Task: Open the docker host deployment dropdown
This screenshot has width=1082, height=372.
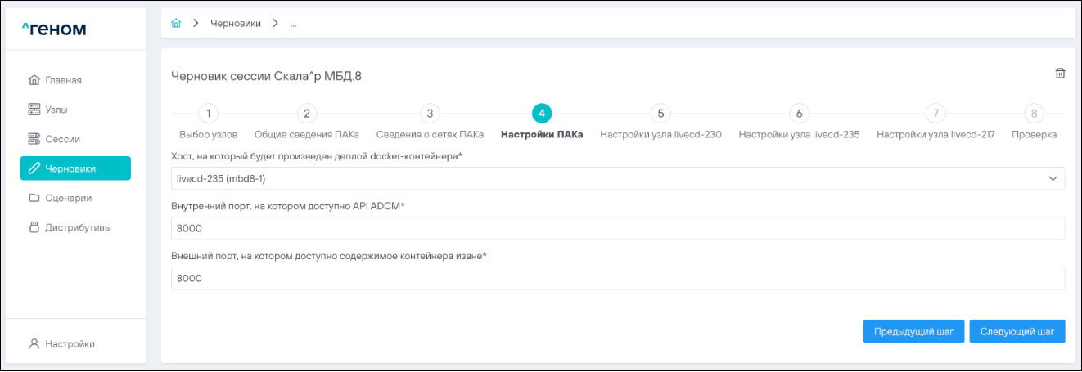Action: (606, 178)
